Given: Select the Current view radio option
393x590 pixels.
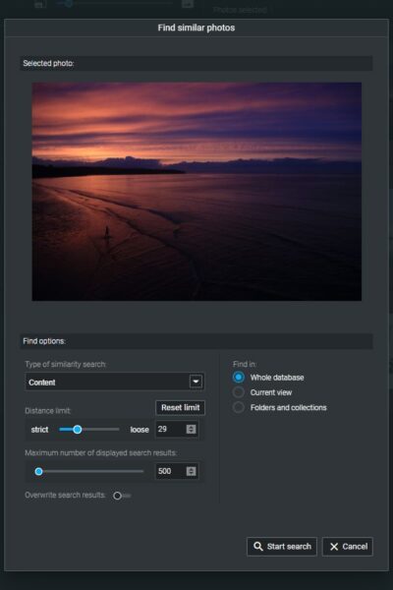Looking at the screenshot, I should 238,392.
